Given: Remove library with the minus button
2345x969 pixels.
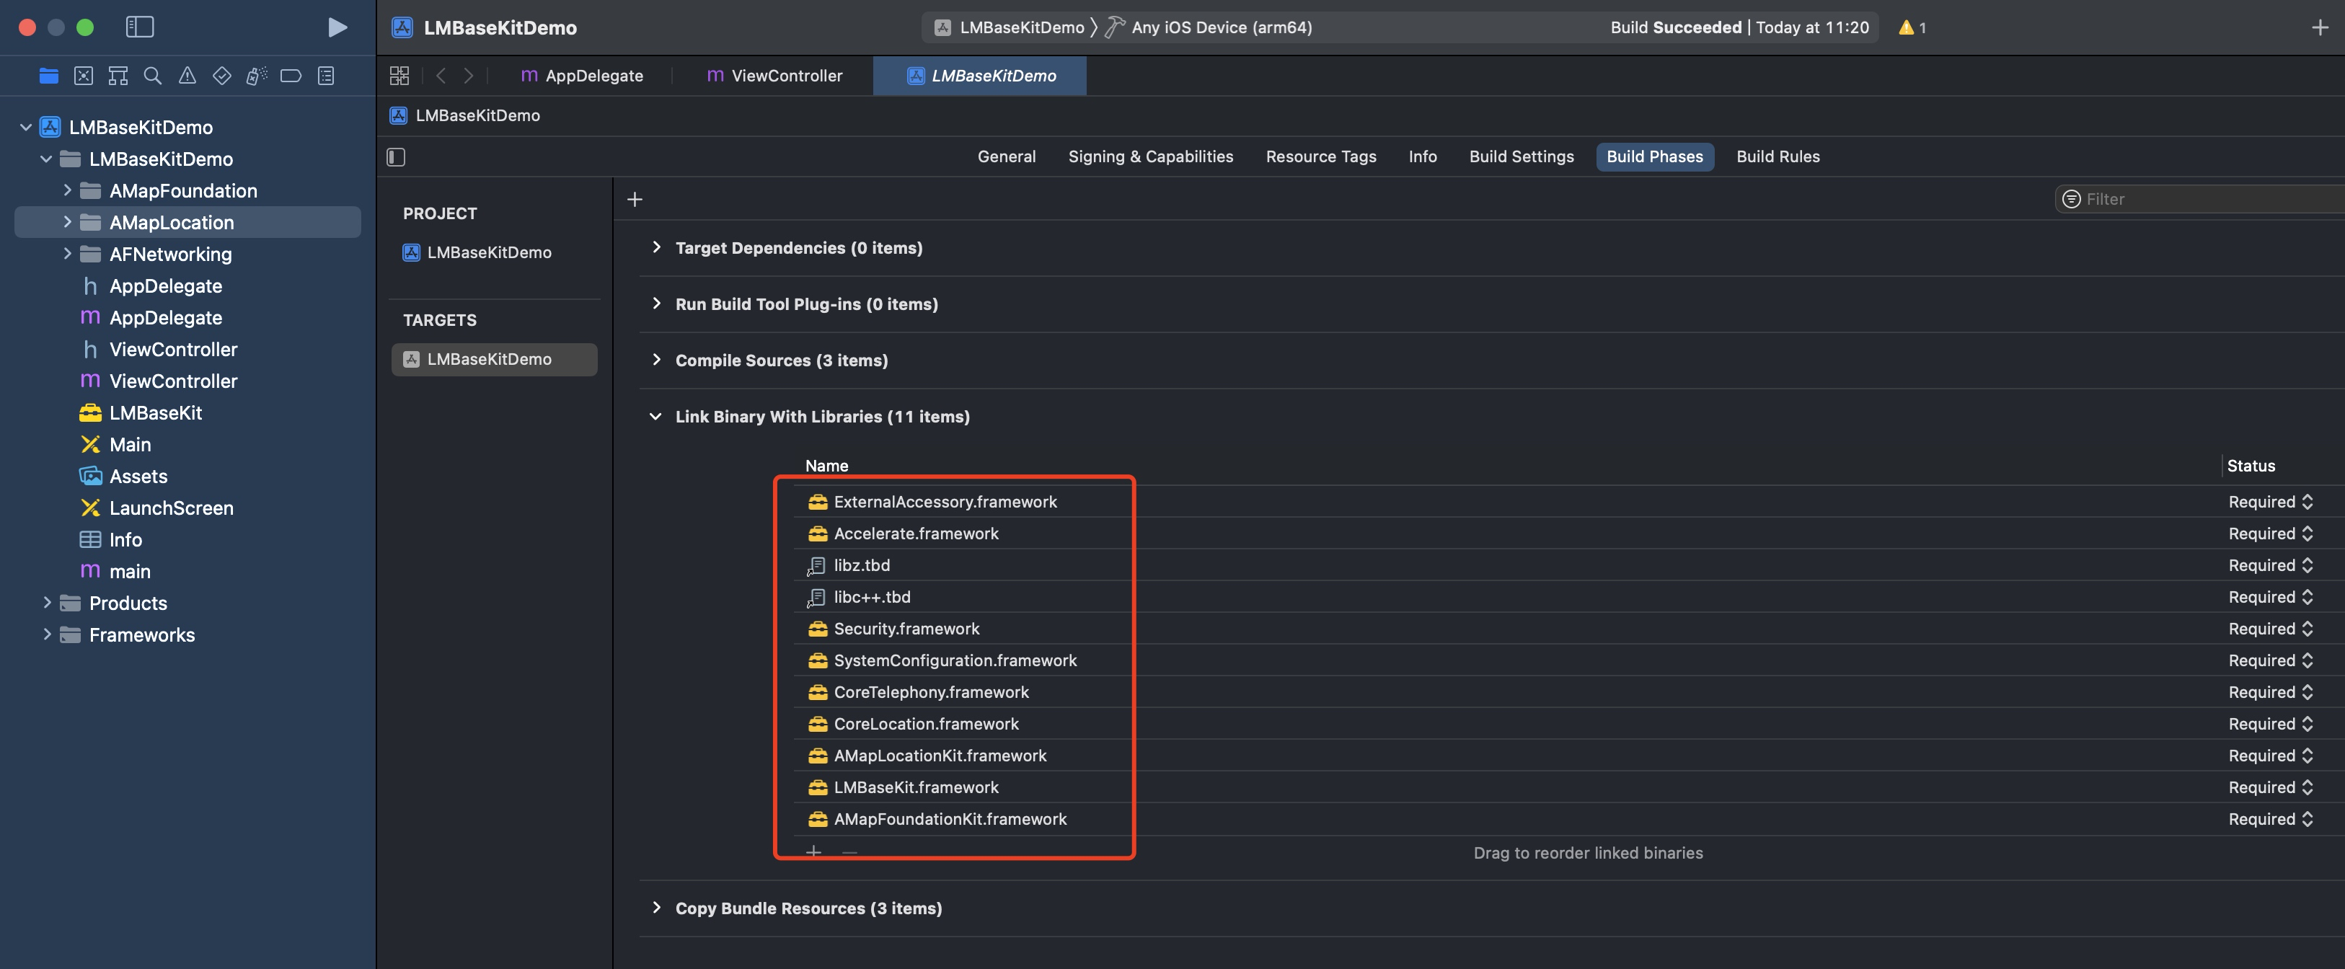Looking at the screenshot, I should point(849,851).
